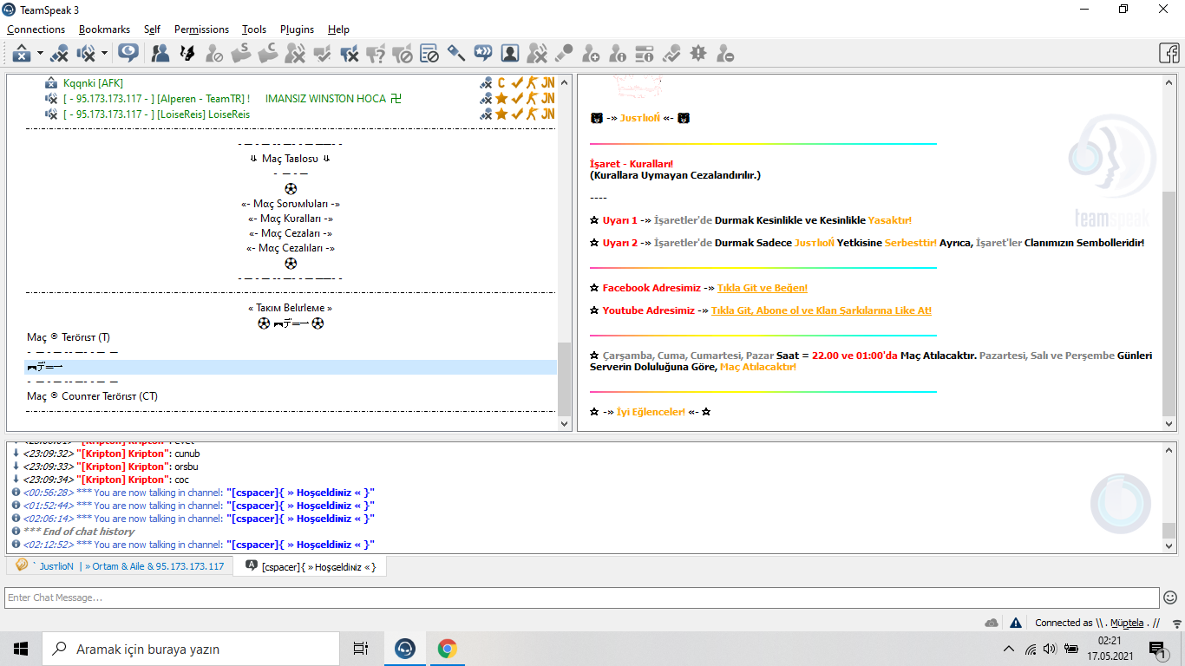The width and height of the screenshot is (1185, 666).
Task: Click the hand icon marked with C
Action: click(x=268, y=54)
